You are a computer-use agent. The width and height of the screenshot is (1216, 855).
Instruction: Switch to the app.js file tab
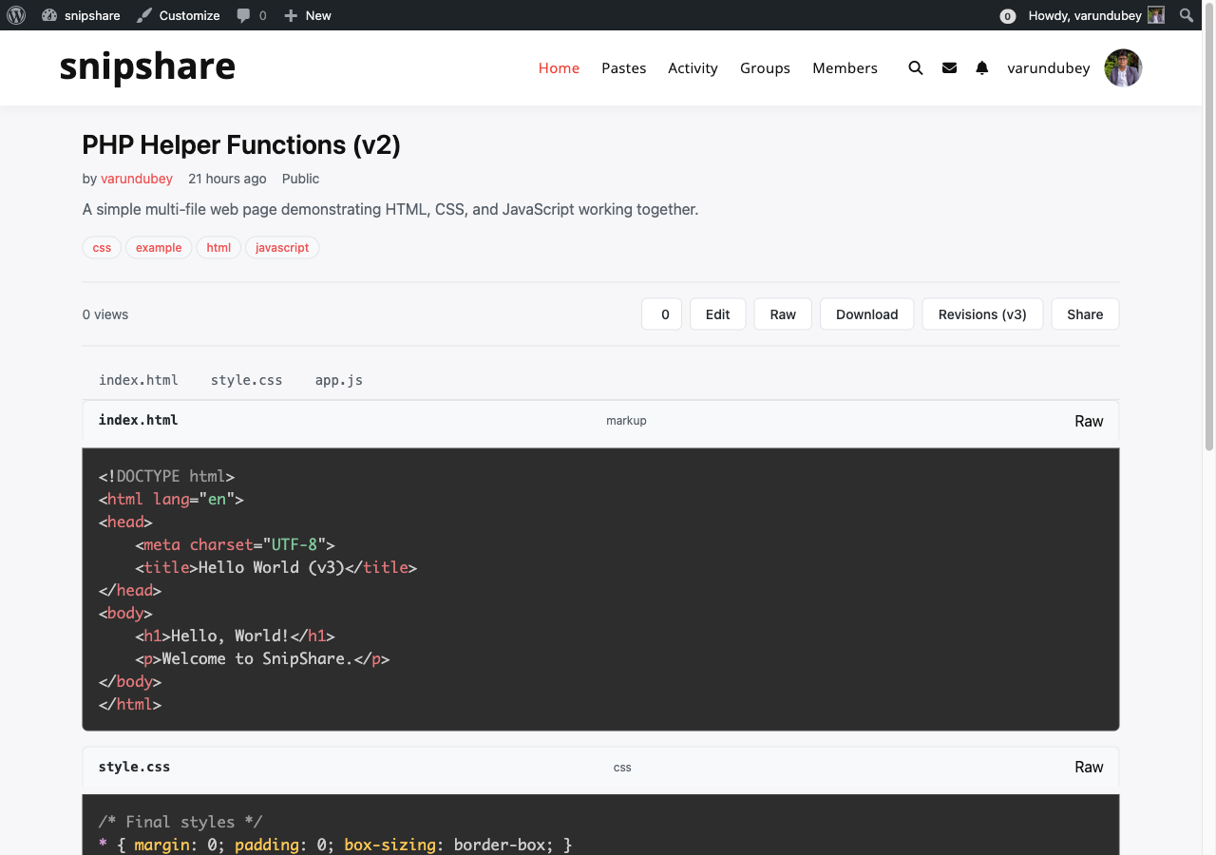coord(339,379)
